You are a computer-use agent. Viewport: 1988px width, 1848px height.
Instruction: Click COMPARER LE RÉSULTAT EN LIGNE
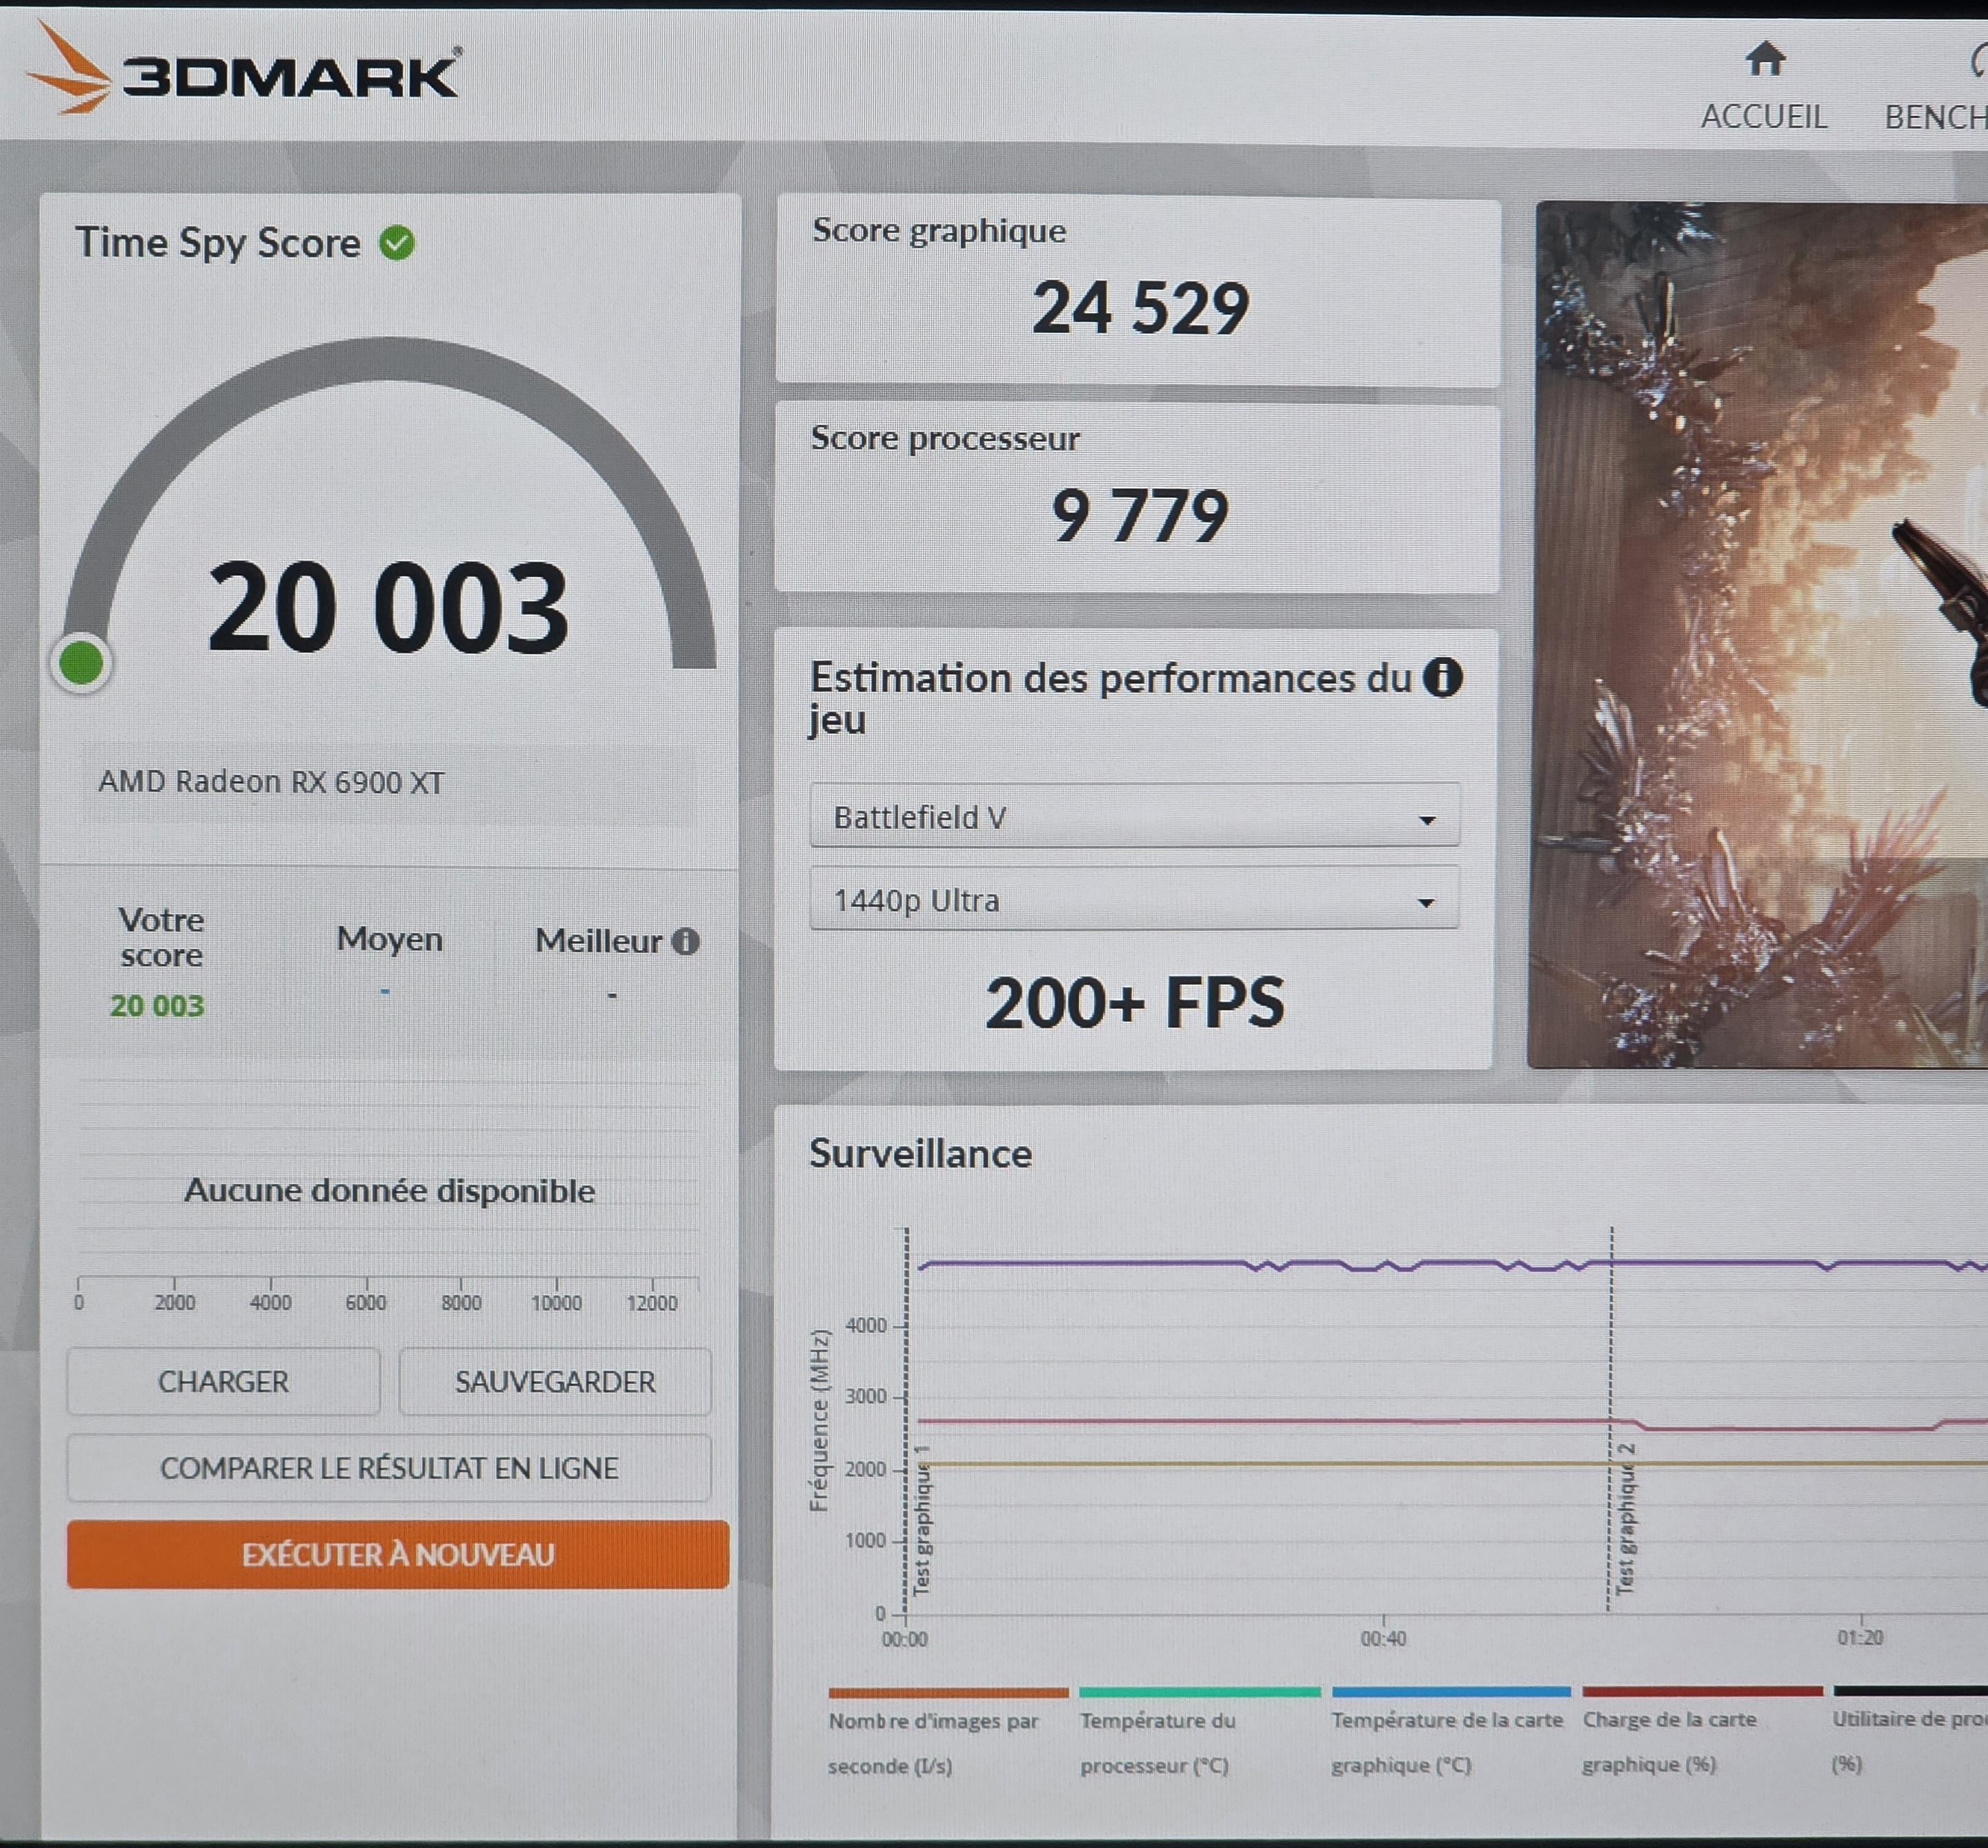pyautogui.click(x=389, y=1468)
